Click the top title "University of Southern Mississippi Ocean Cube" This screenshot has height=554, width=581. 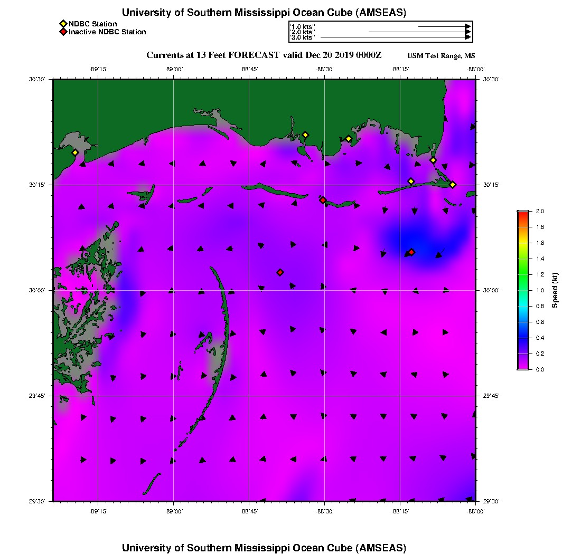tap(264, 13)
